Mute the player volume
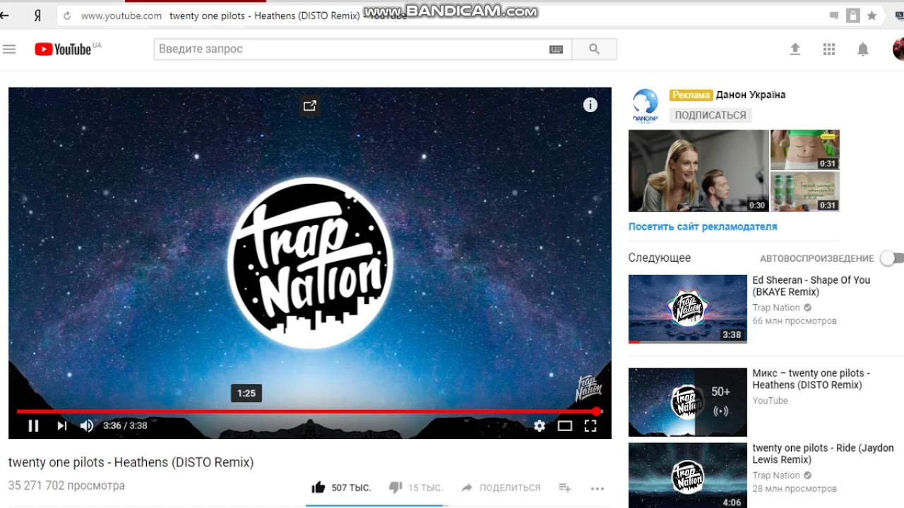 tap(87, 425)
